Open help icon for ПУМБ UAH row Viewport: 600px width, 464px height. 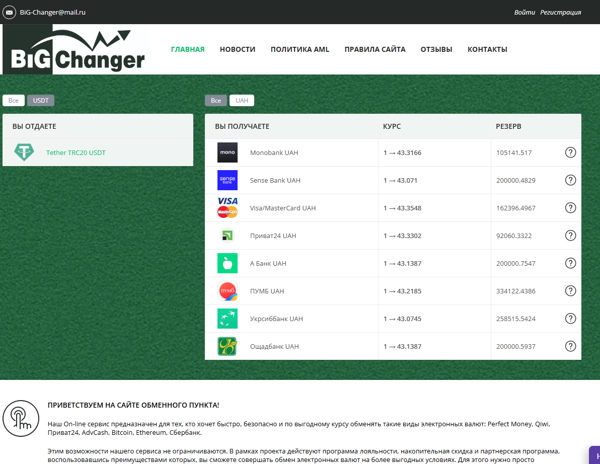click(x=570, y=291)
